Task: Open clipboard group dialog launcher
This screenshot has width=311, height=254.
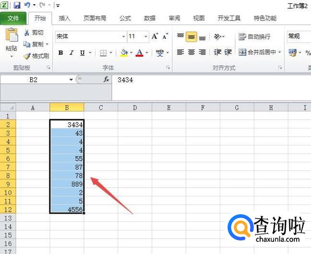Action: (x=48, y=68)
